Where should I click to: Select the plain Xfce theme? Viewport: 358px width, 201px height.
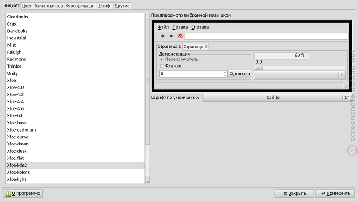75,81
